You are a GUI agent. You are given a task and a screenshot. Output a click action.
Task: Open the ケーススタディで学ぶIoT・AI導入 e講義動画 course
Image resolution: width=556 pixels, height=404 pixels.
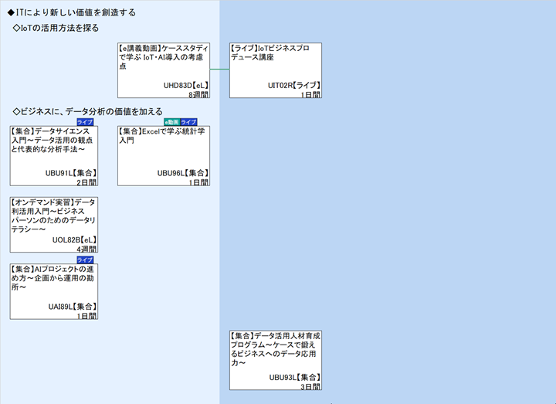pyautogui.click(x=163, y=70)
